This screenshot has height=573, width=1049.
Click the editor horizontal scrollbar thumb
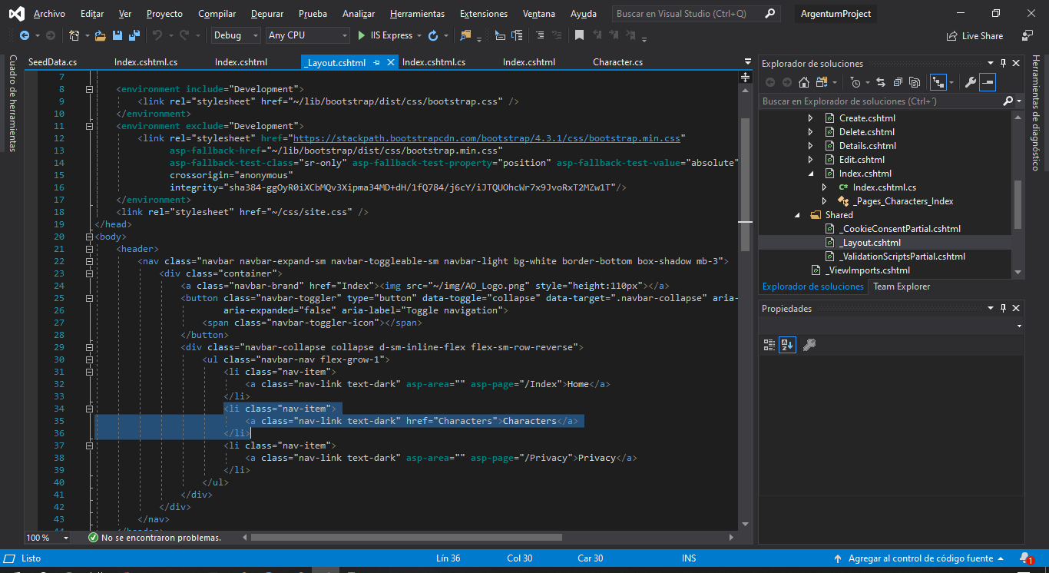(406, 538)
